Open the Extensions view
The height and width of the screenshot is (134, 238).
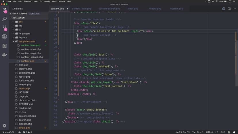[5, 46]
